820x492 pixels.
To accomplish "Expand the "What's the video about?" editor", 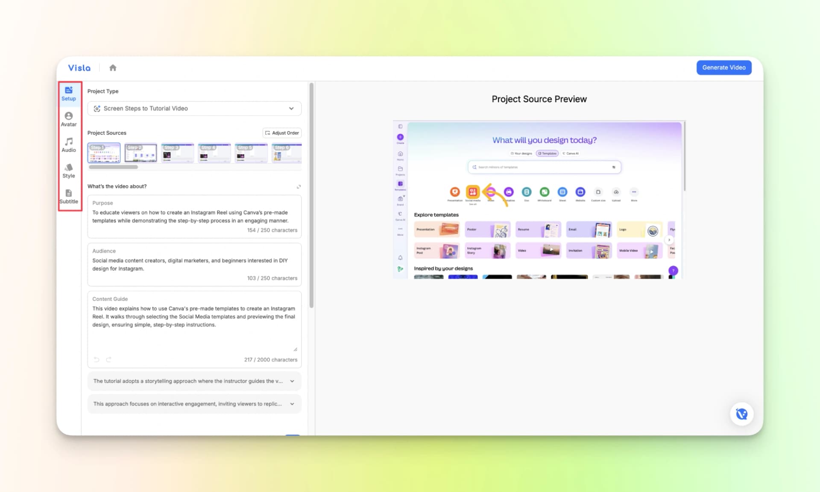I will [299, 186].
